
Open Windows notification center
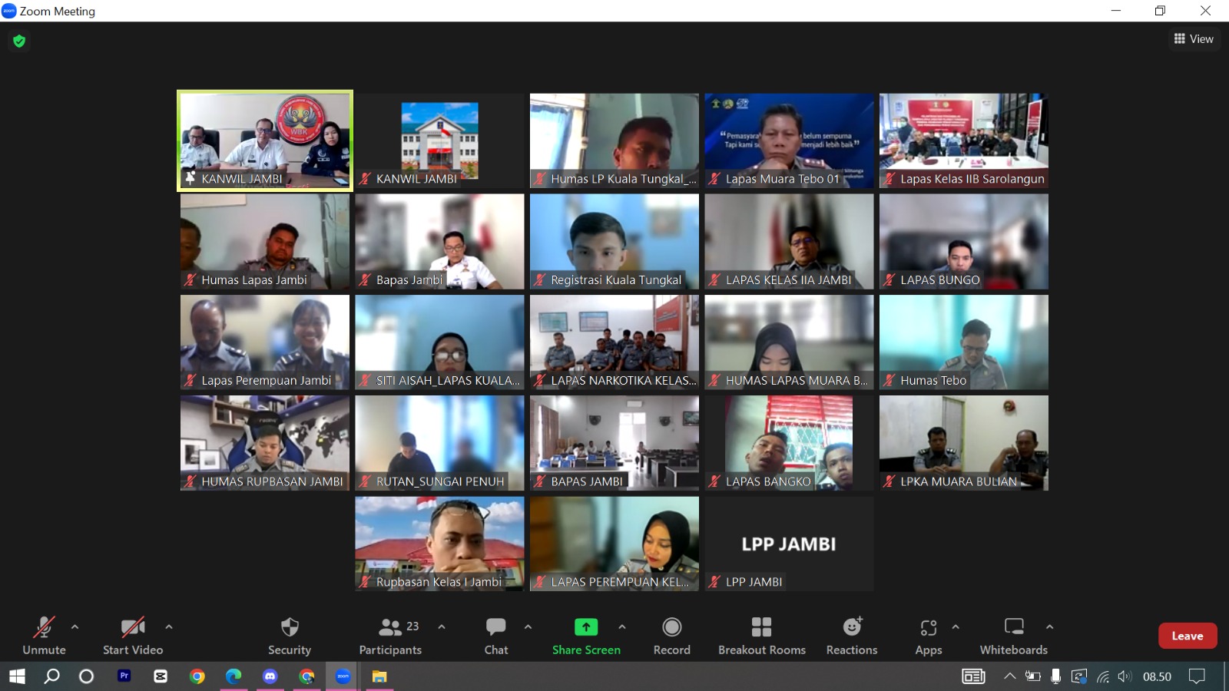click(x=1197, y=676)
